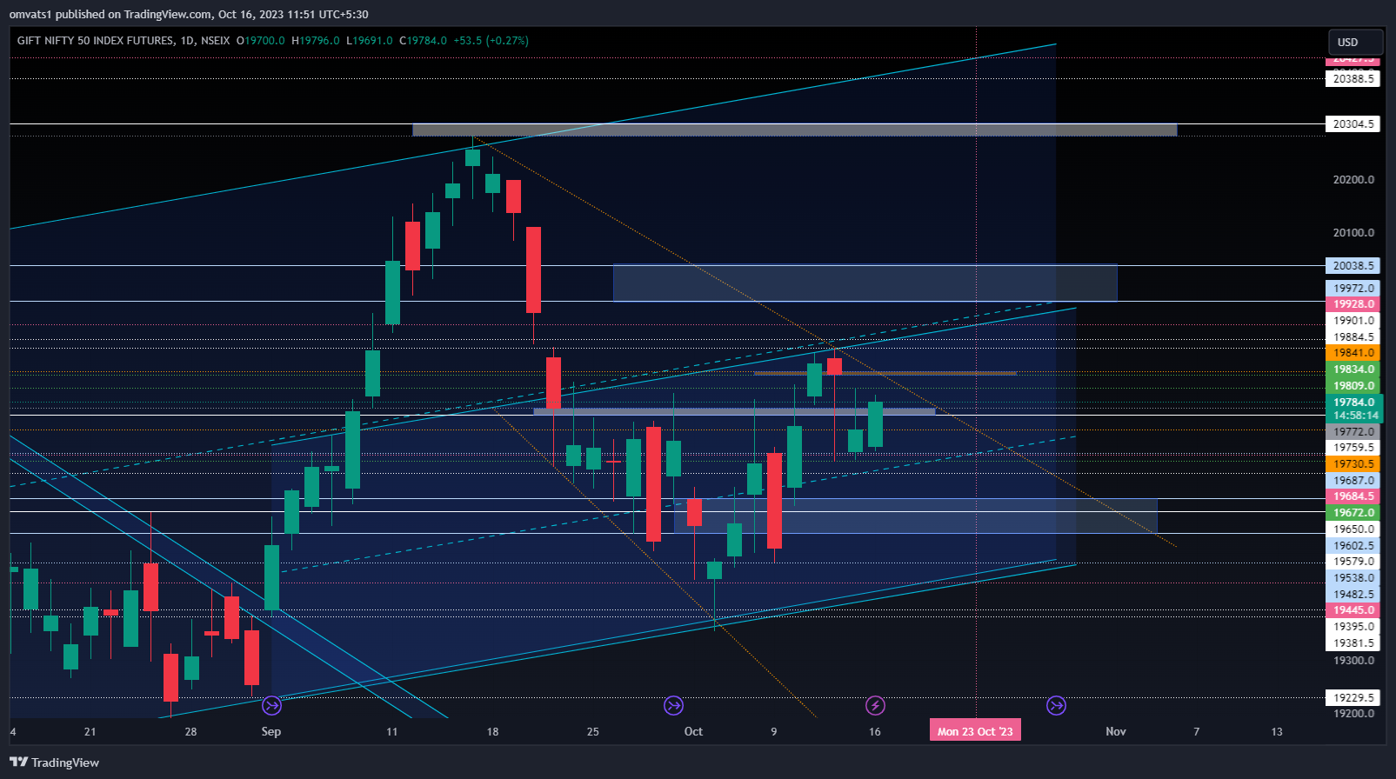Click the 19901.0 price label
Image resolution: width=1396 pixels, height=779 pixels.
click(x=1353, y=321)
